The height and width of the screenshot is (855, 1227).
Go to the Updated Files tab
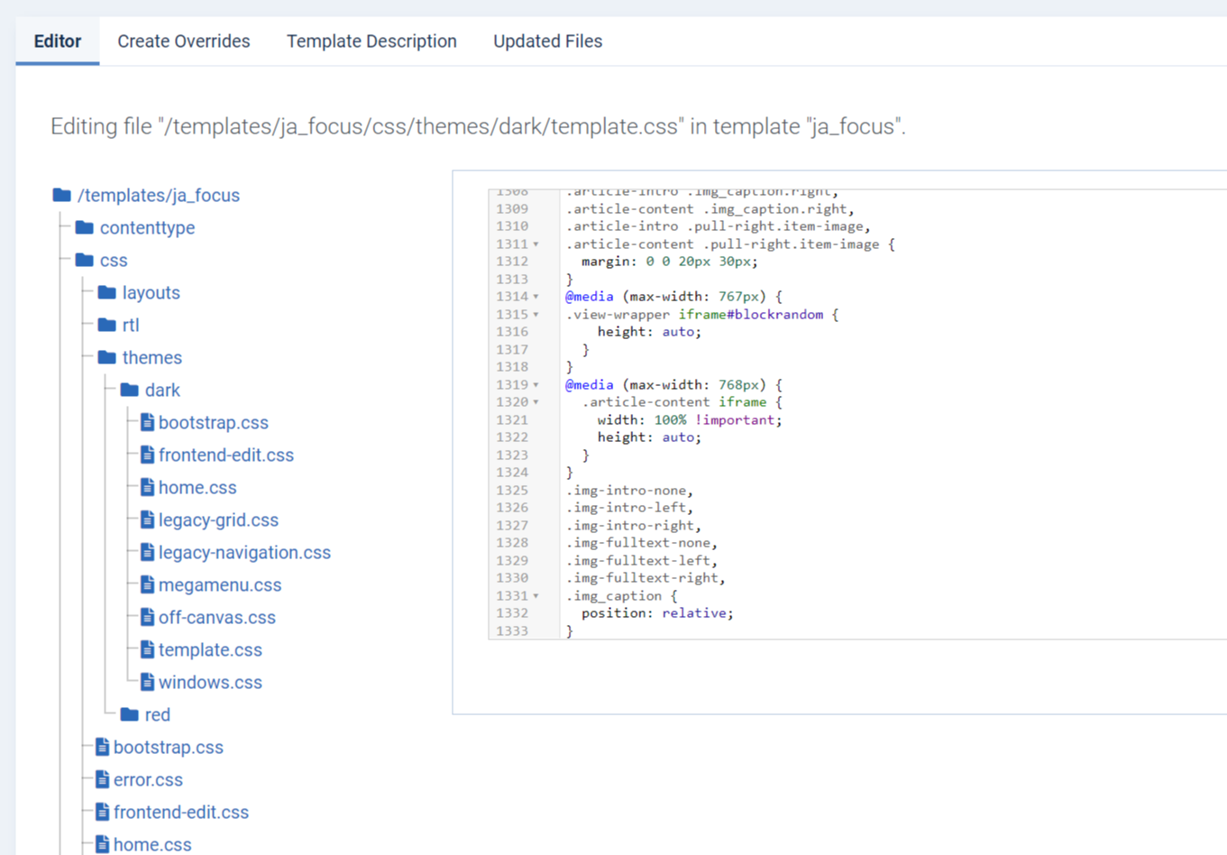click(x=547, y=41)
